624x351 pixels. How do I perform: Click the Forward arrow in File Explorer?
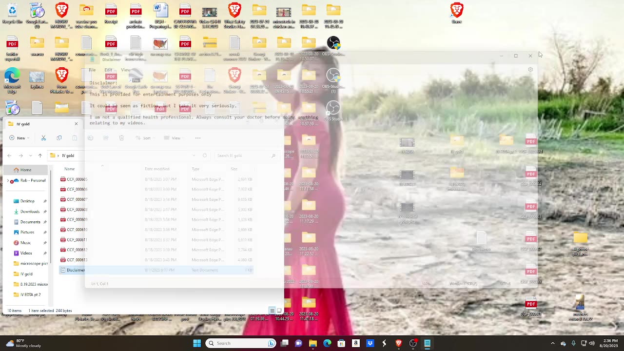pos(20,156)
